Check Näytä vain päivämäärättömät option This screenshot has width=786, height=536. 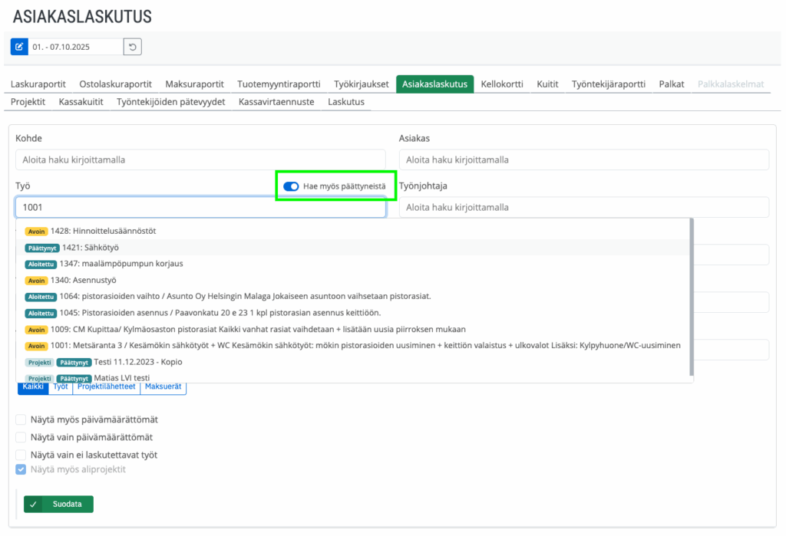21,437
